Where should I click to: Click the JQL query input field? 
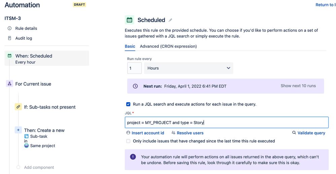tap(226, 123)
